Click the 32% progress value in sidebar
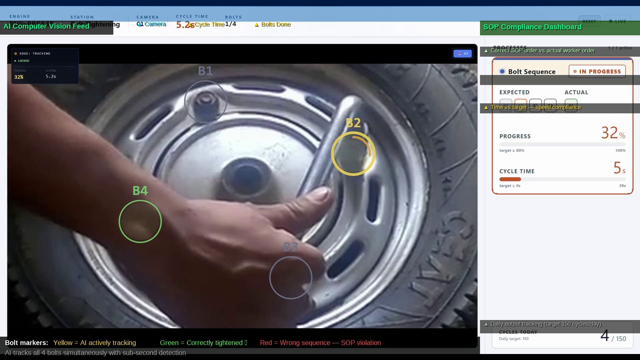Viewport: 640px width, 360px height. click(613, 133)
